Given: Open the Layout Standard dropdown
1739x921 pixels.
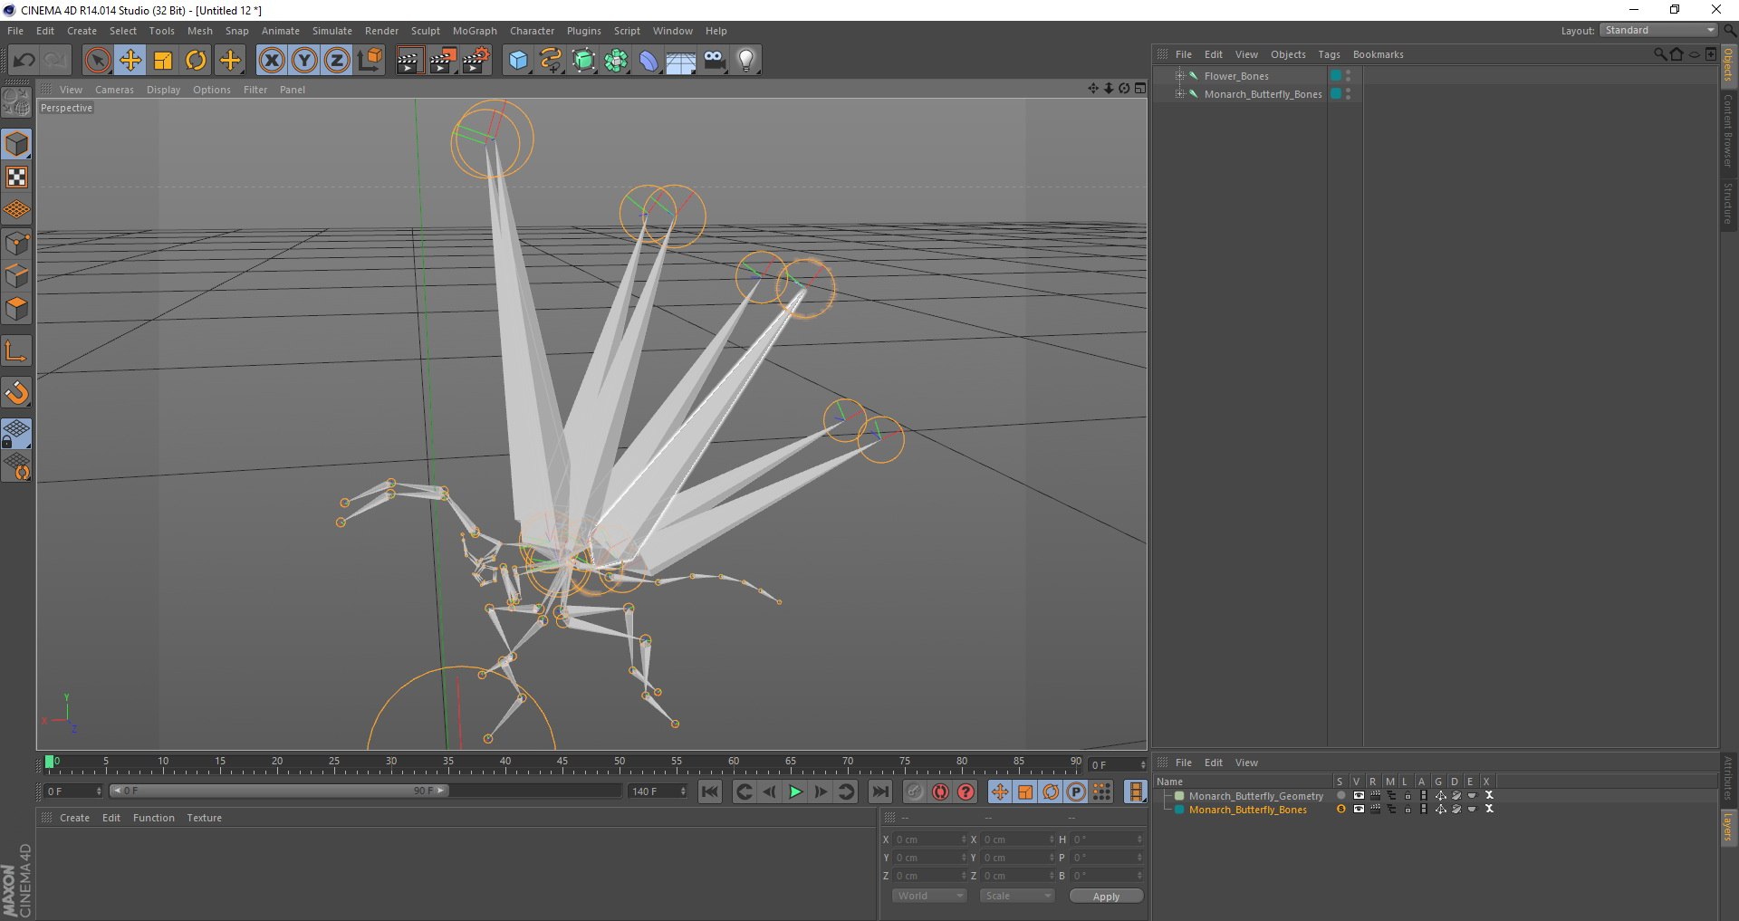Looking at the screenshot, I should [x=1658, y=31].
